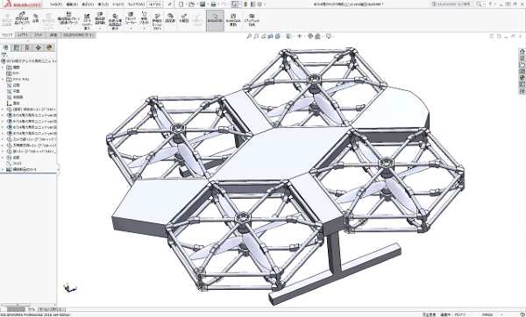
Task: Open the Assembly Features dropdown arrow
Action: coord(131,29)
